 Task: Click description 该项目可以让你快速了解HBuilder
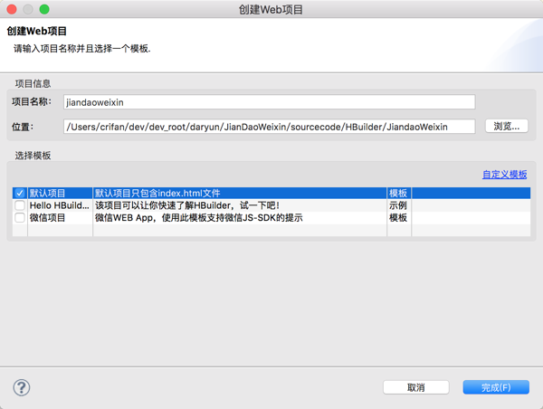tap(187, 205)
